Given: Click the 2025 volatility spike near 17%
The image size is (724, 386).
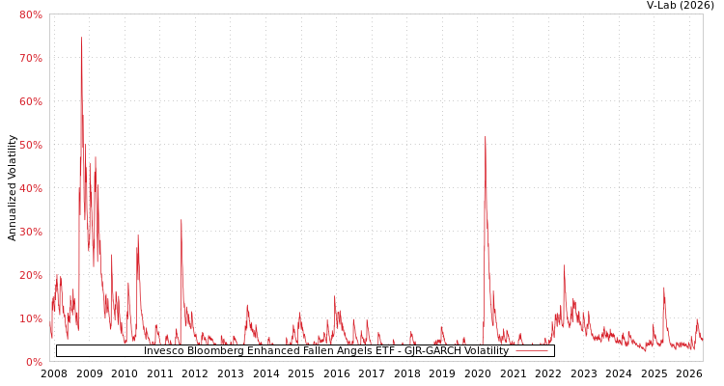Looking at the screenshot, I should click(663, 289).
